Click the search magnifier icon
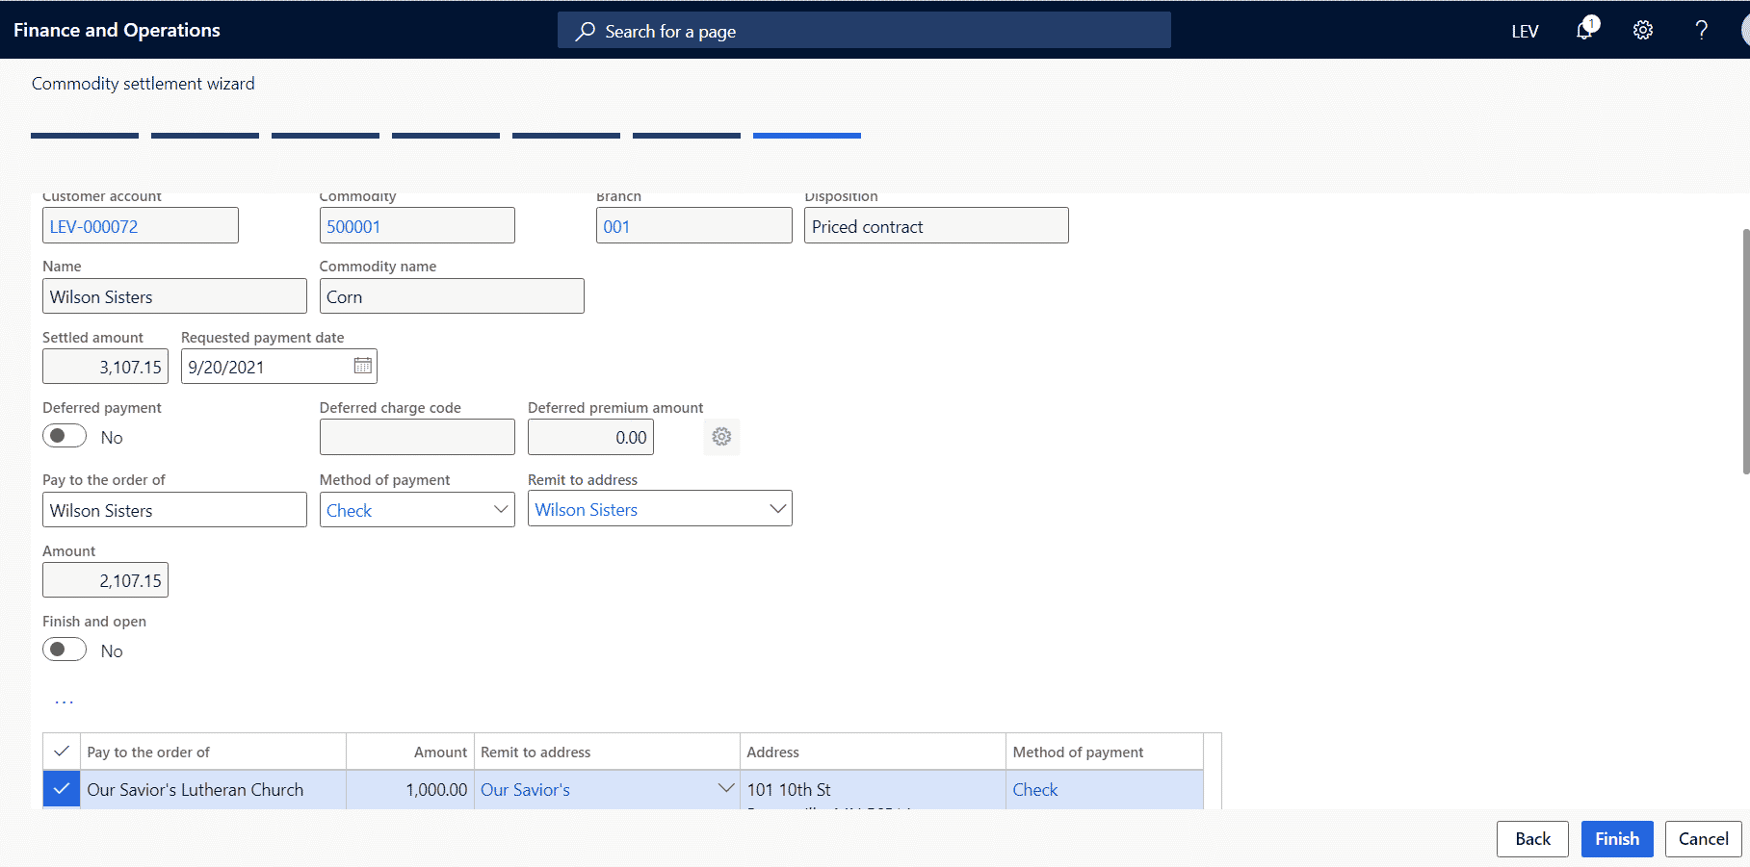The height and width of the screenshot is (867, 1750). [x=585, y=32]
